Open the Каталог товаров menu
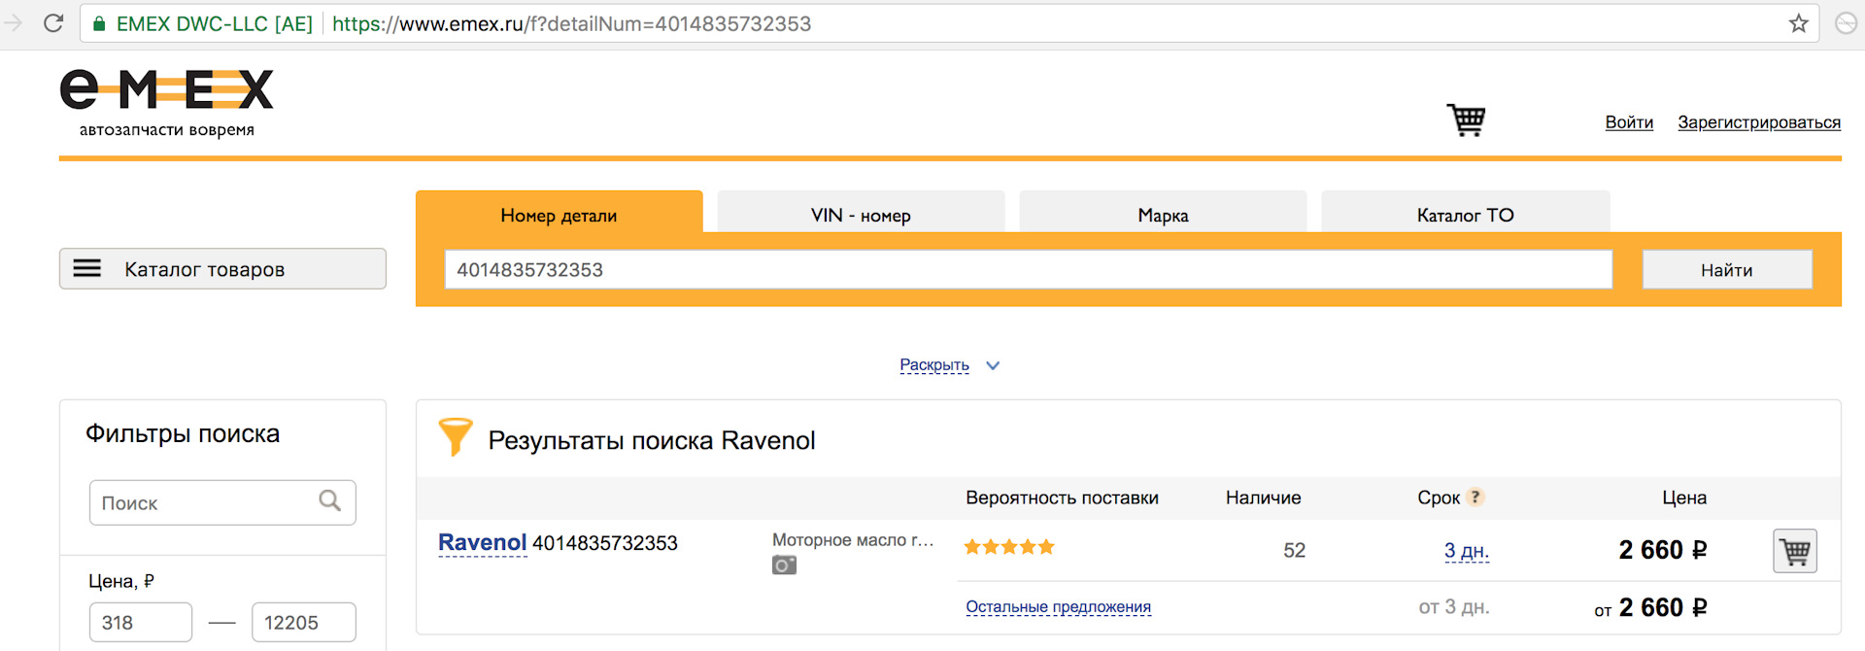 [222, 269]
